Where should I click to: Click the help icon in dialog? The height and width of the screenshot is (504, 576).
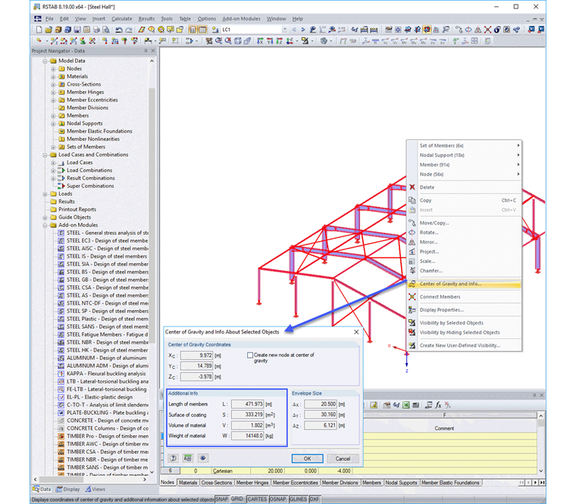[174, 458]
